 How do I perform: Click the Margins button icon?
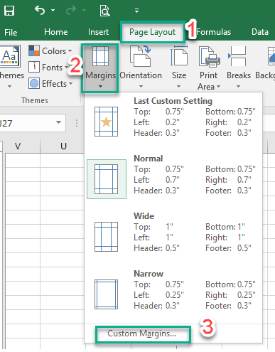click(x=100, y=56)
